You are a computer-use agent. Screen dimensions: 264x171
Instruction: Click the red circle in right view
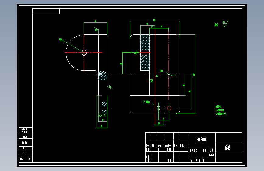(169, 108)
